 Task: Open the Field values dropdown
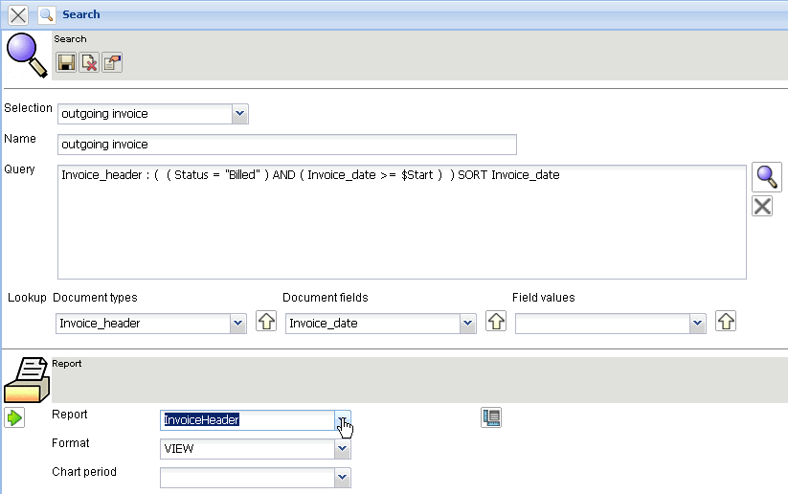click(x=698, y=324)
